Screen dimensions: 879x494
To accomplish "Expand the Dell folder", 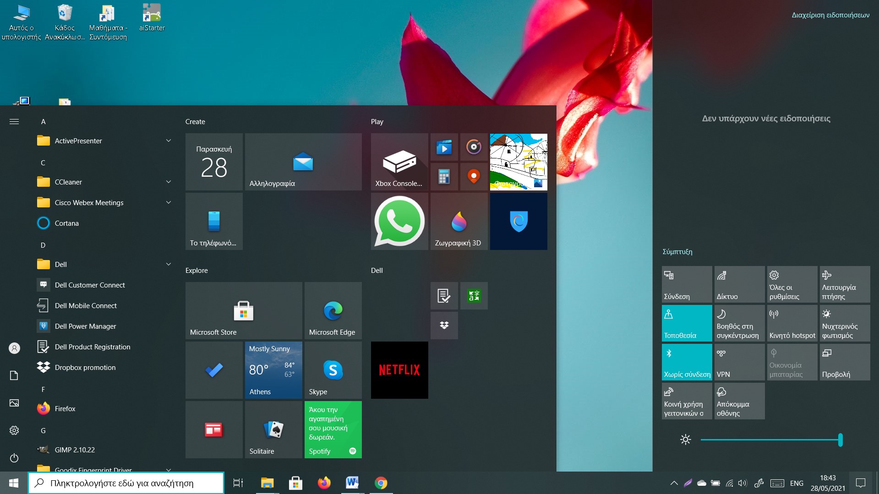I will coord(104,264).
